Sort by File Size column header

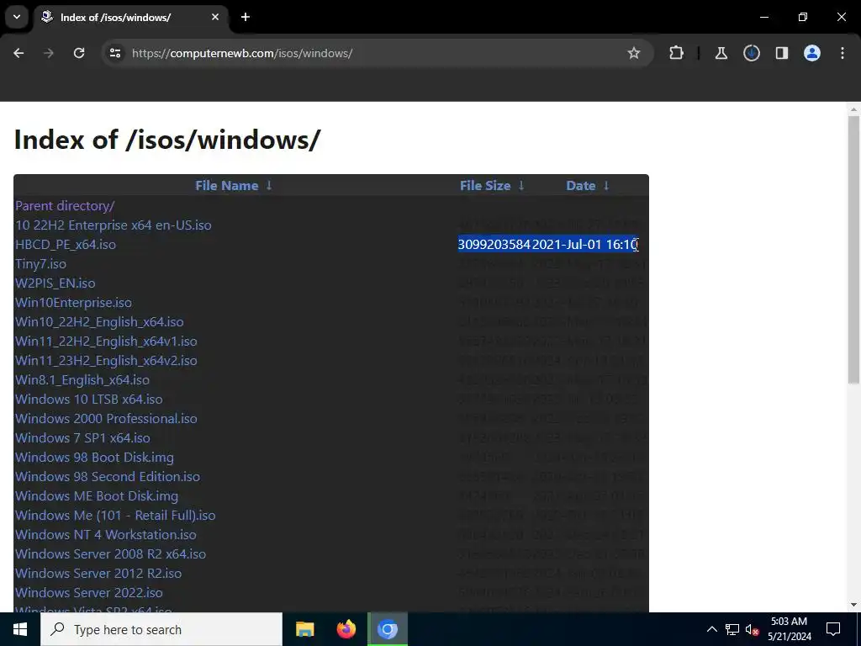click(485, 186)
